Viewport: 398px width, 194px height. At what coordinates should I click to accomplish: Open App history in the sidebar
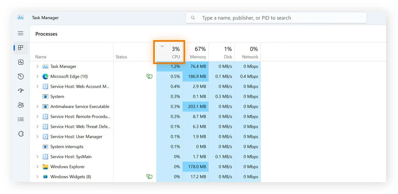point(21,76)
